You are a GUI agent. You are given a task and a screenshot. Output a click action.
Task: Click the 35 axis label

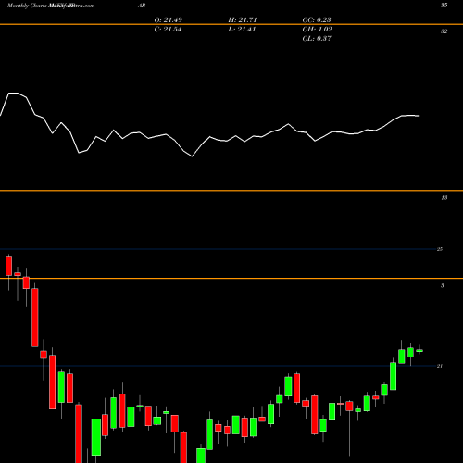pyautogui.click(x=444, y=6)
